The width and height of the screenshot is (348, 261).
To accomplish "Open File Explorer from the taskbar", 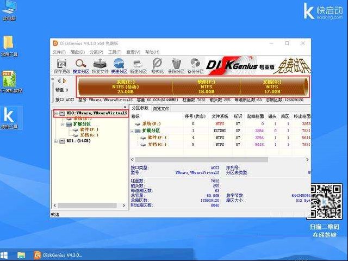I will 21,255.
